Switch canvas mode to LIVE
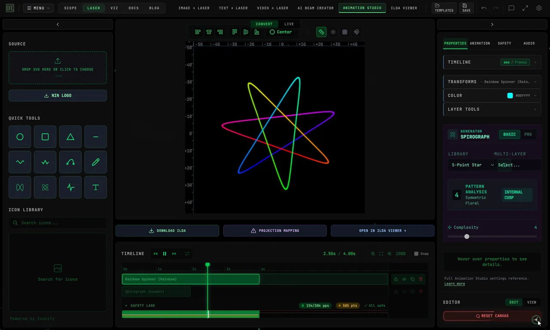The height and width of the screenshot is (330, 550). 289,24
